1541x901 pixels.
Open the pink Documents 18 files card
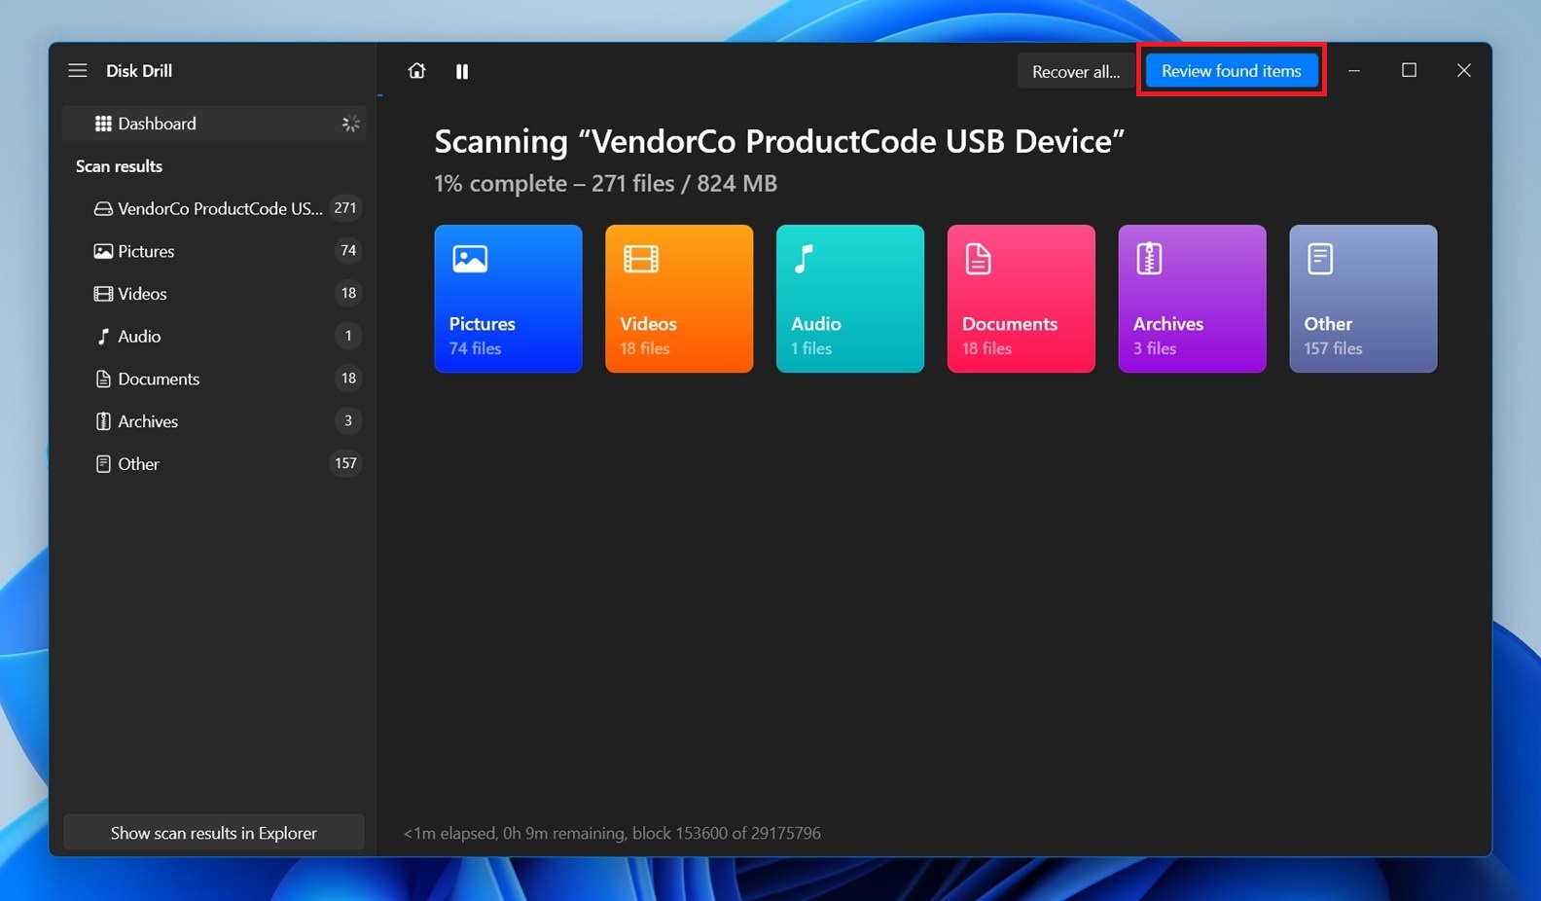point(1021,299)
